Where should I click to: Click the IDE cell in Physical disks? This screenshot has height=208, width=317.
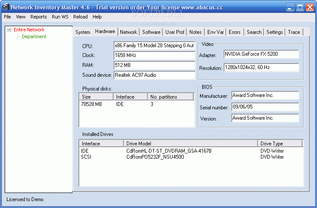[x=120, y=104]
